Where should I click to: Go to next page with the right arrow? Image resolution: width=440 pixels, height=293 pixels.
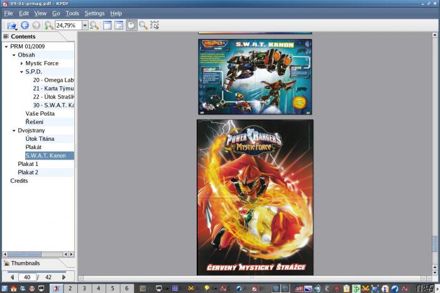63,277
